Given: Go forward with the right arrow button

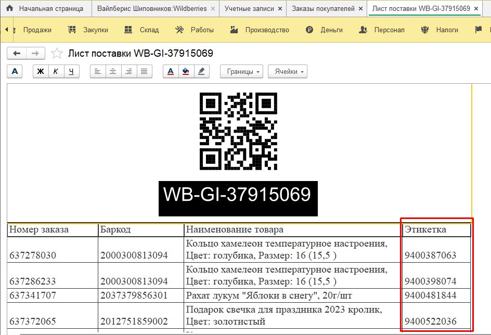Looking at the screenshot, I should point(35,53).
